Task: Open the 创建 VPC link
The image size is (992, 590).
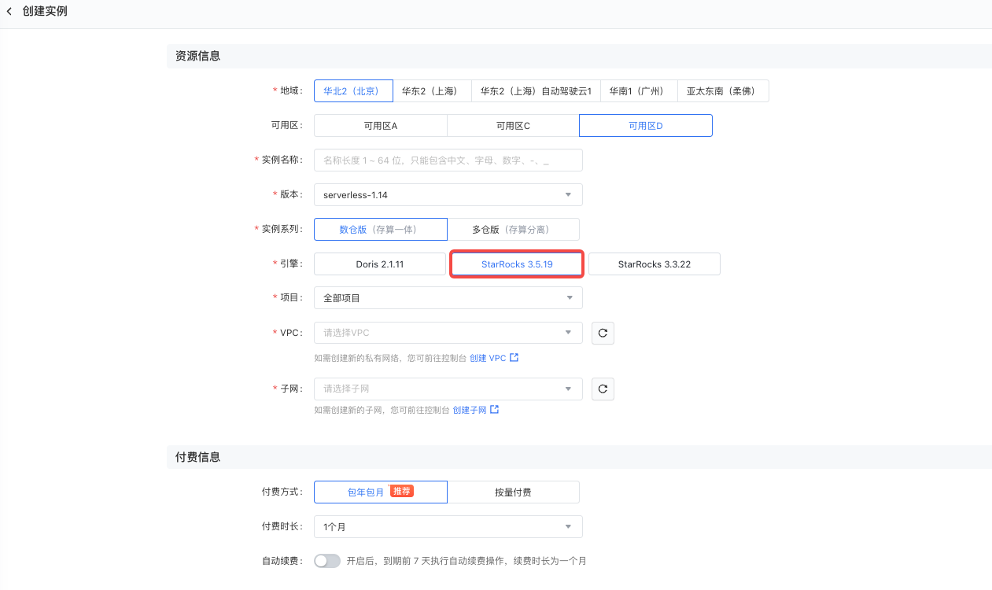Action: [488, 358]
